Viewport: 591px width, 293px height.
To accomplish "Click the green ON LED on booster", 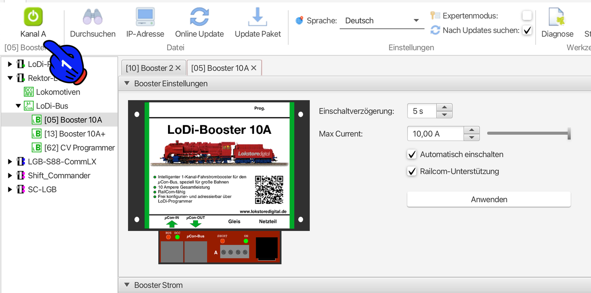I will click(246, 241).
